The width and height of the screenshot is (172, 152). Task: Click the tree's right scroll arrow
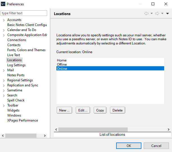pos(45,136)
